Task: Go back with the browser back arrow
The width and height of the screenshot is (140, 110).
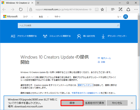Action: pos(4,9)
